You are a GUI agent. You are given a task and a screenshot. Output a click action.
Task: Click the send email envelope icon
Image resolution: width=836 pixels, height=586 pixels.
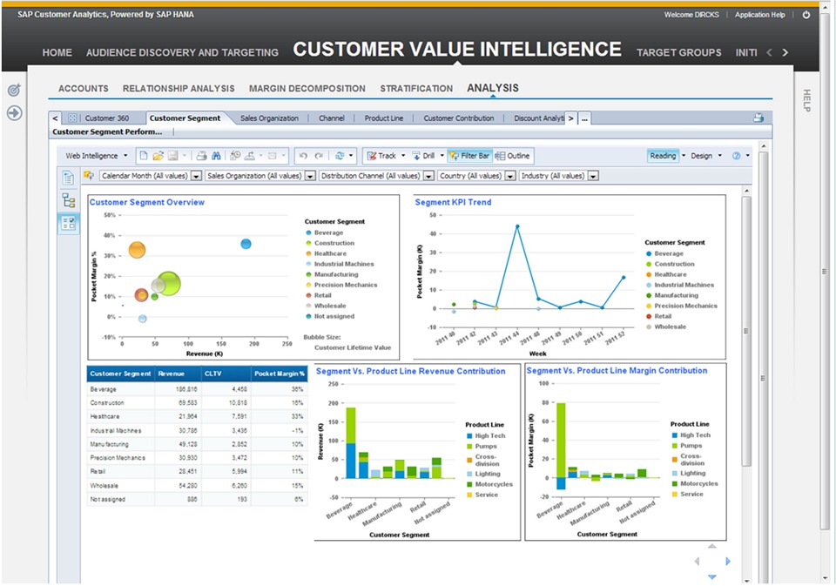(272, 156)
